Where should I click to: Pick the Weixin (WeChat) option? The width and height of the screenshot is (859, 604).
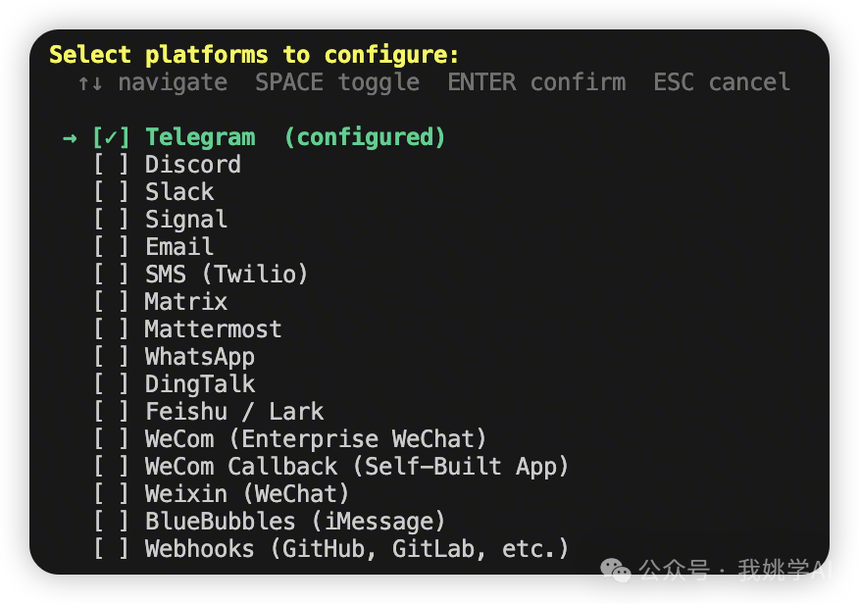coord(247,494)
